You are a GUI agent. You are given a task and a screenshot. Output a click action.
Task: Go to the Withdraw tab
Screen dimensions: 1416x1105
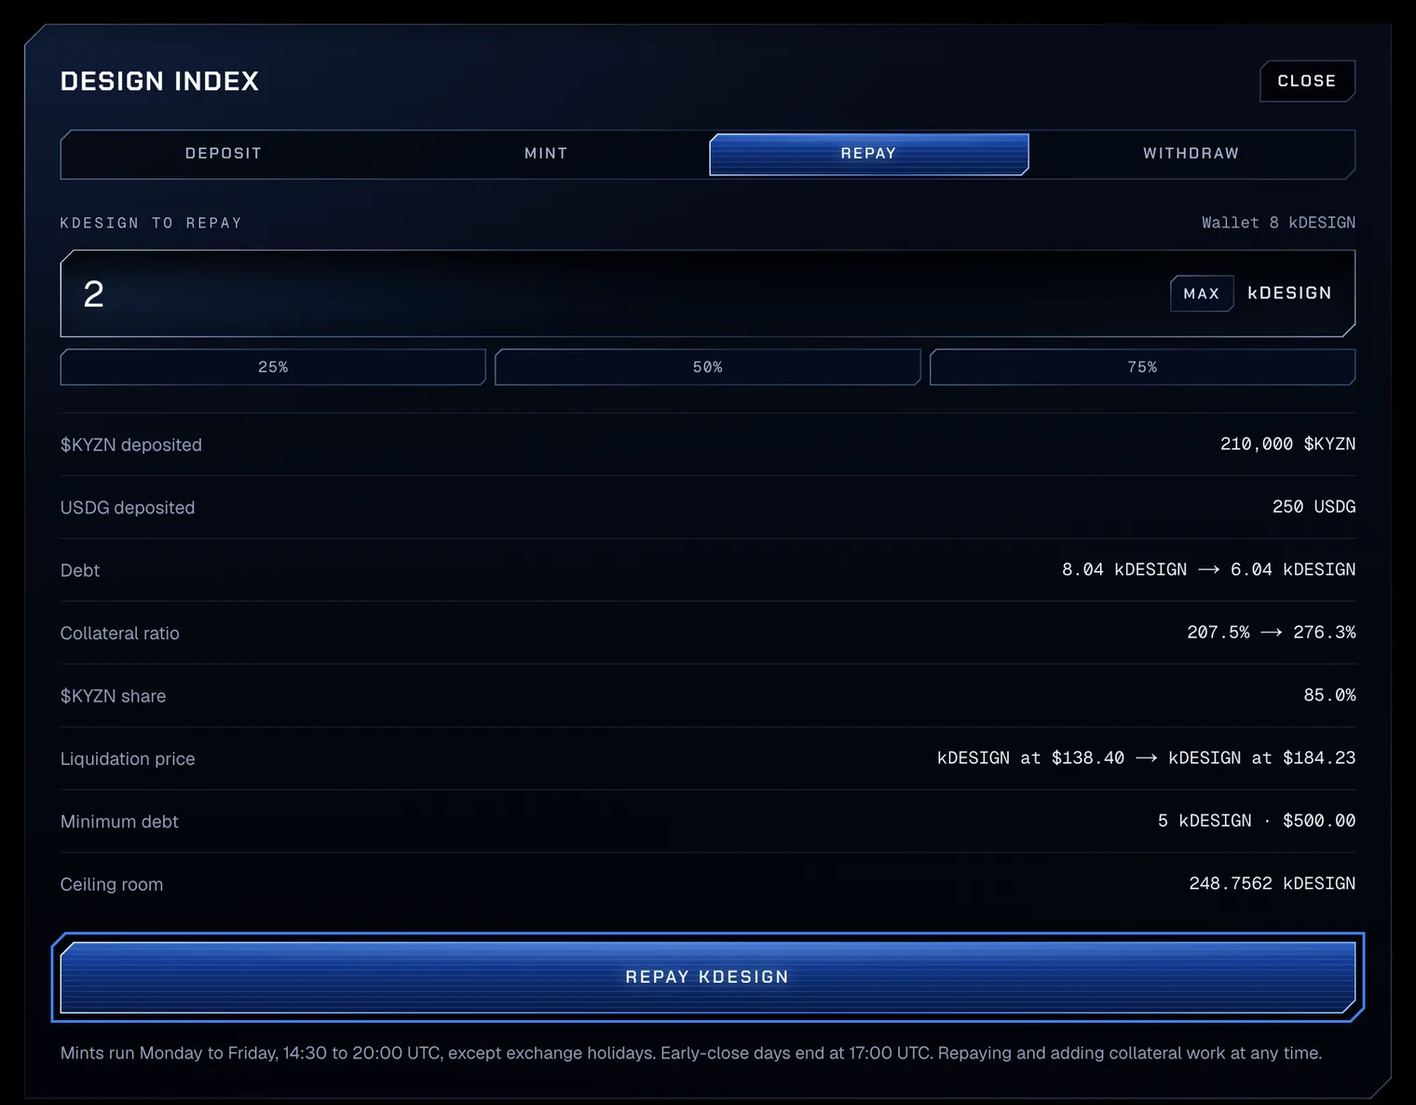pos(1191,154)
